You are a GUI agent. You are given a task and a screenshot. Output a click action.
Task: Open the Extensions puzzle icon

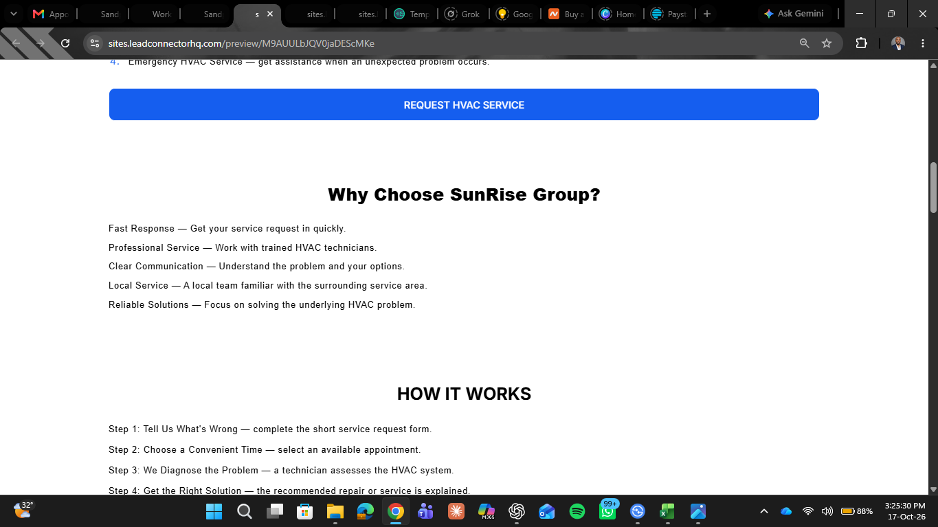[861, 43]
